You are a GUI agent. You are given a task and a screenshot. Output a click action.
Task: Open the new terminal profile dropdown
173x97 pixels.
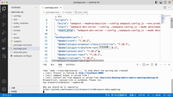[140, 65]
